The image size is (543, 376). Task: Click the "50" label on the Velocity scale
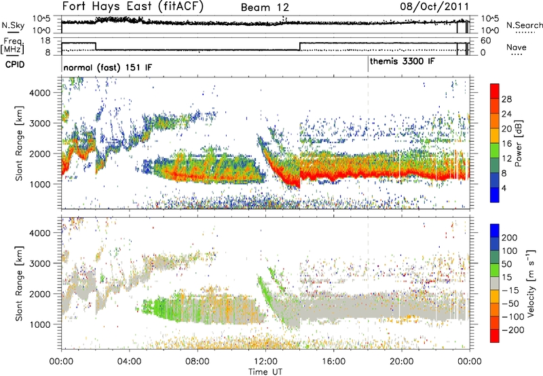click(x=506, y=264)
